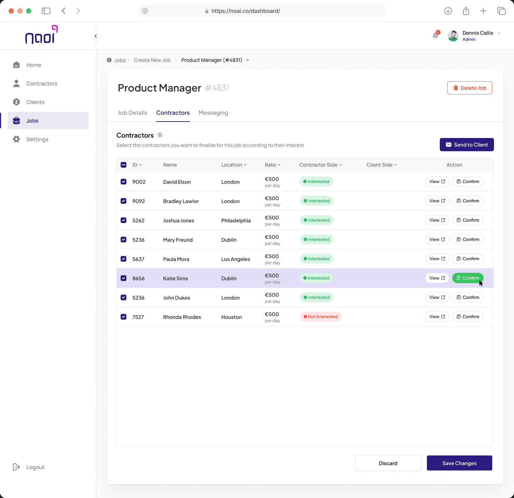Image resolution: width=514 pixels, height=498 pixels.
Task: Uncheck the Joshua Jones row checkbox
Action: [x=124, y=220]
